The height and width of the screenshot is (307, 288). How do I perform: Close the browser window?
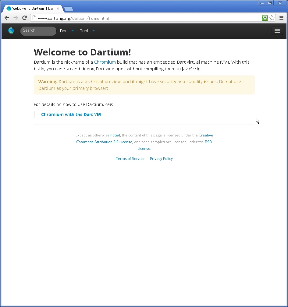[x=280, y=3]
